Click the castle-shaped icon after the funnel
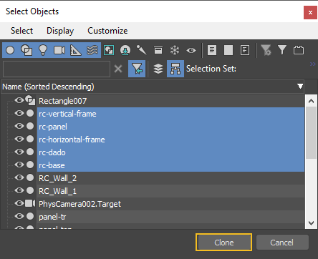 coord(299,50)
